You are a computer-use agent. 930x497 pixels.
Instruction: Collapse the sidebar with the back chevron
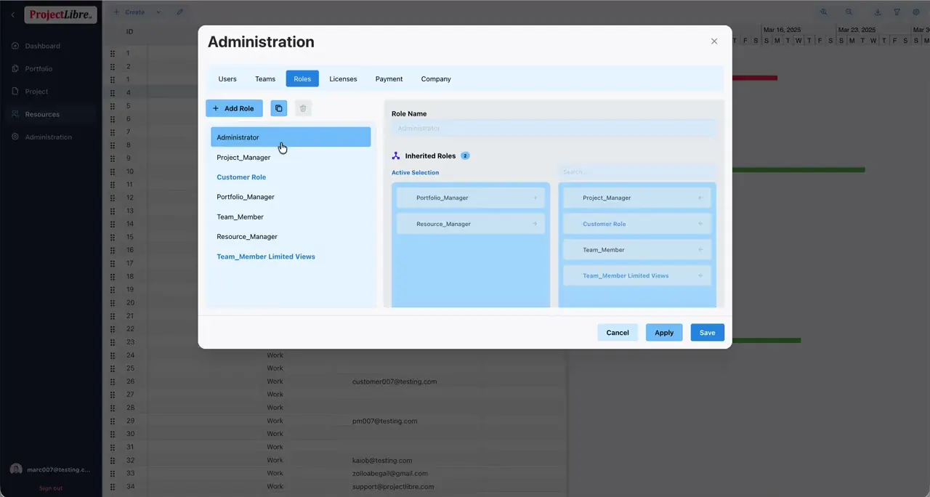[12, 15]
